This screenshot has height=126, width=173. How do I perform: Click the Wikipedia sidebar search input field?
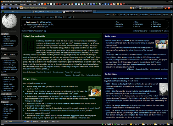pyautogui.click(x=9, y=52)
